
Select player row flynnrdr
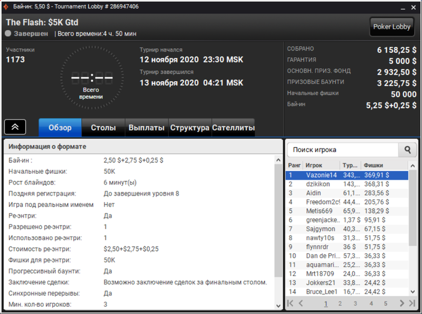(x=347, y=247)
